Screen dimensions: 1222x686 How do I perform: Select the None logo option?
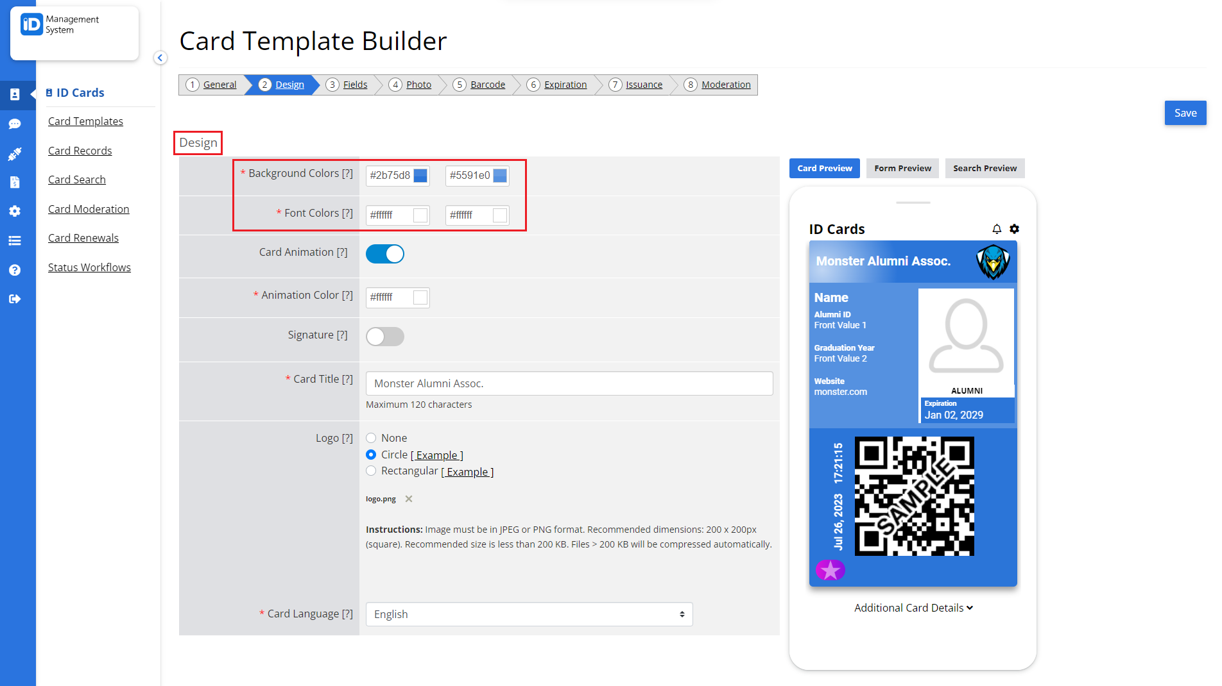[371, 438]
